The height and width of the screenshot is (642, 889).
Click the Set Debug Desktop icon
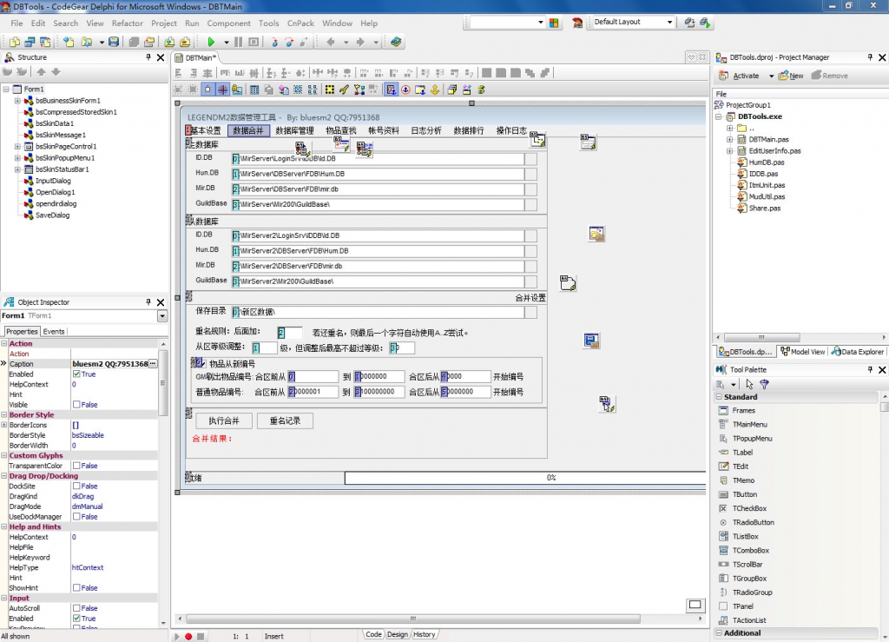click(x=705, y=23)
